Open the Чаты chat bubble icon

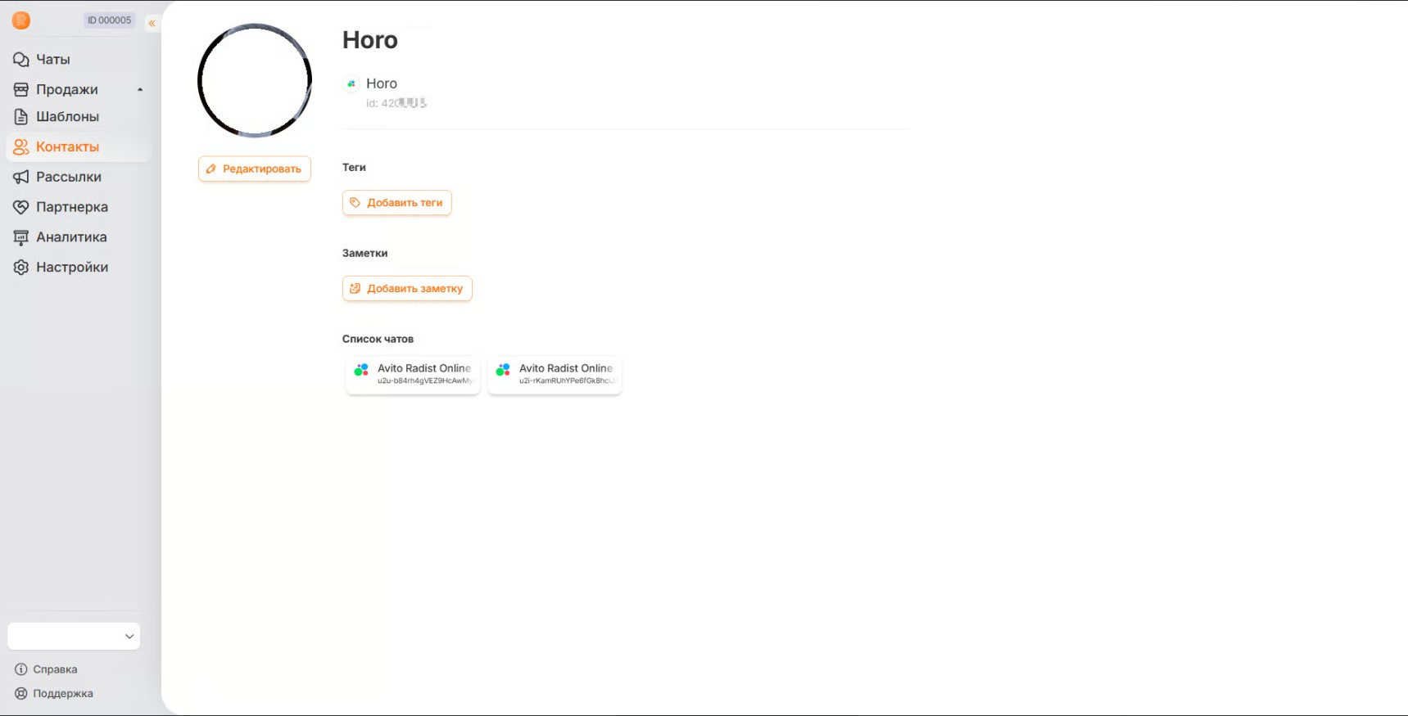pyautogui.click(x=21, y=60)
